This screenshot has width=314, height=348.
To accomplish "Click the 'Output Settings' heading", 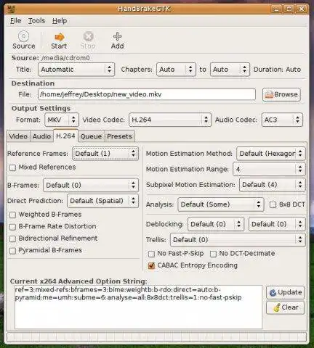I will click(41, 109).
